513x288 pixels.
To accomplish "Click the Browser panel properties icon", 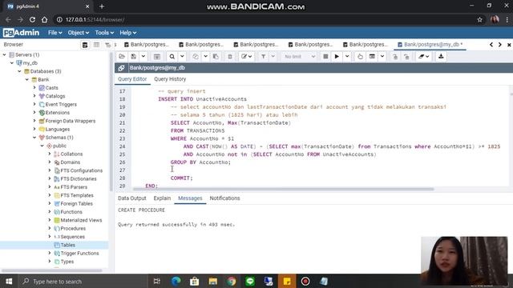I will [85, 45].
